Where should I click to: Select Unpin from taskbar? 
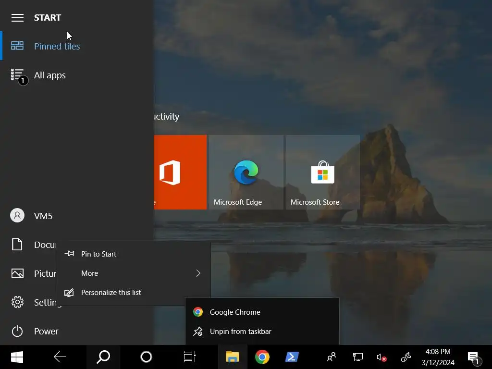[262, 332]
